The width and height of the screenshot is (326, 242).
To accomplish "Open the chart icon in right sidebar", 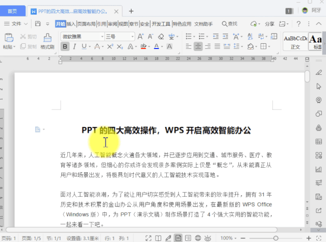I will point(319,169).
